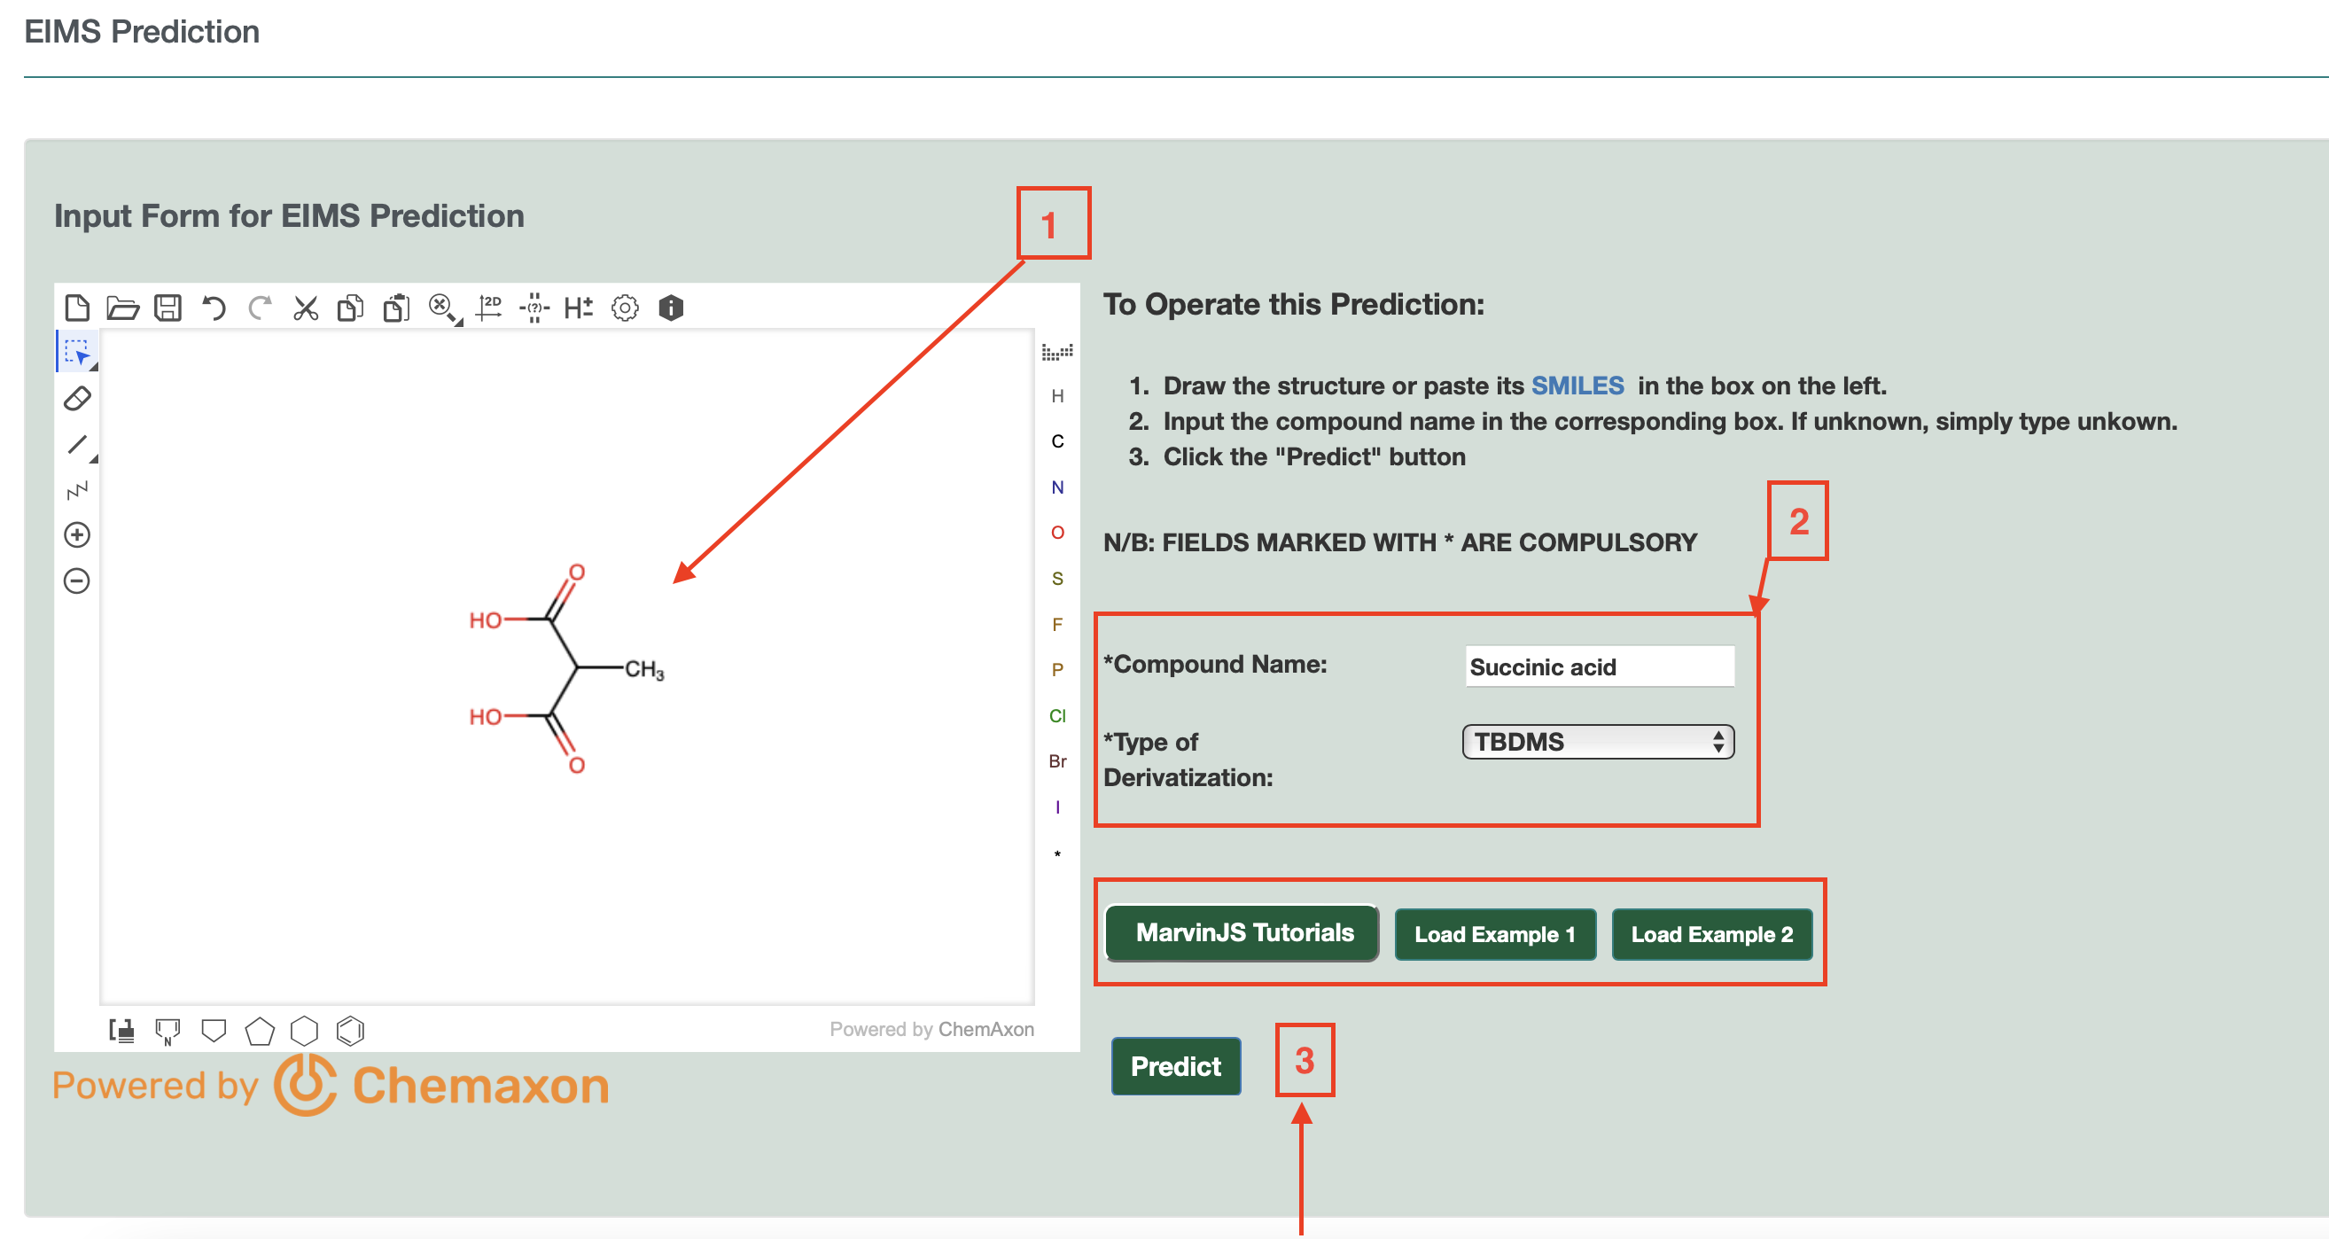
Task: Open the sketch settings gear icon
Action: (x=626, y=308)
